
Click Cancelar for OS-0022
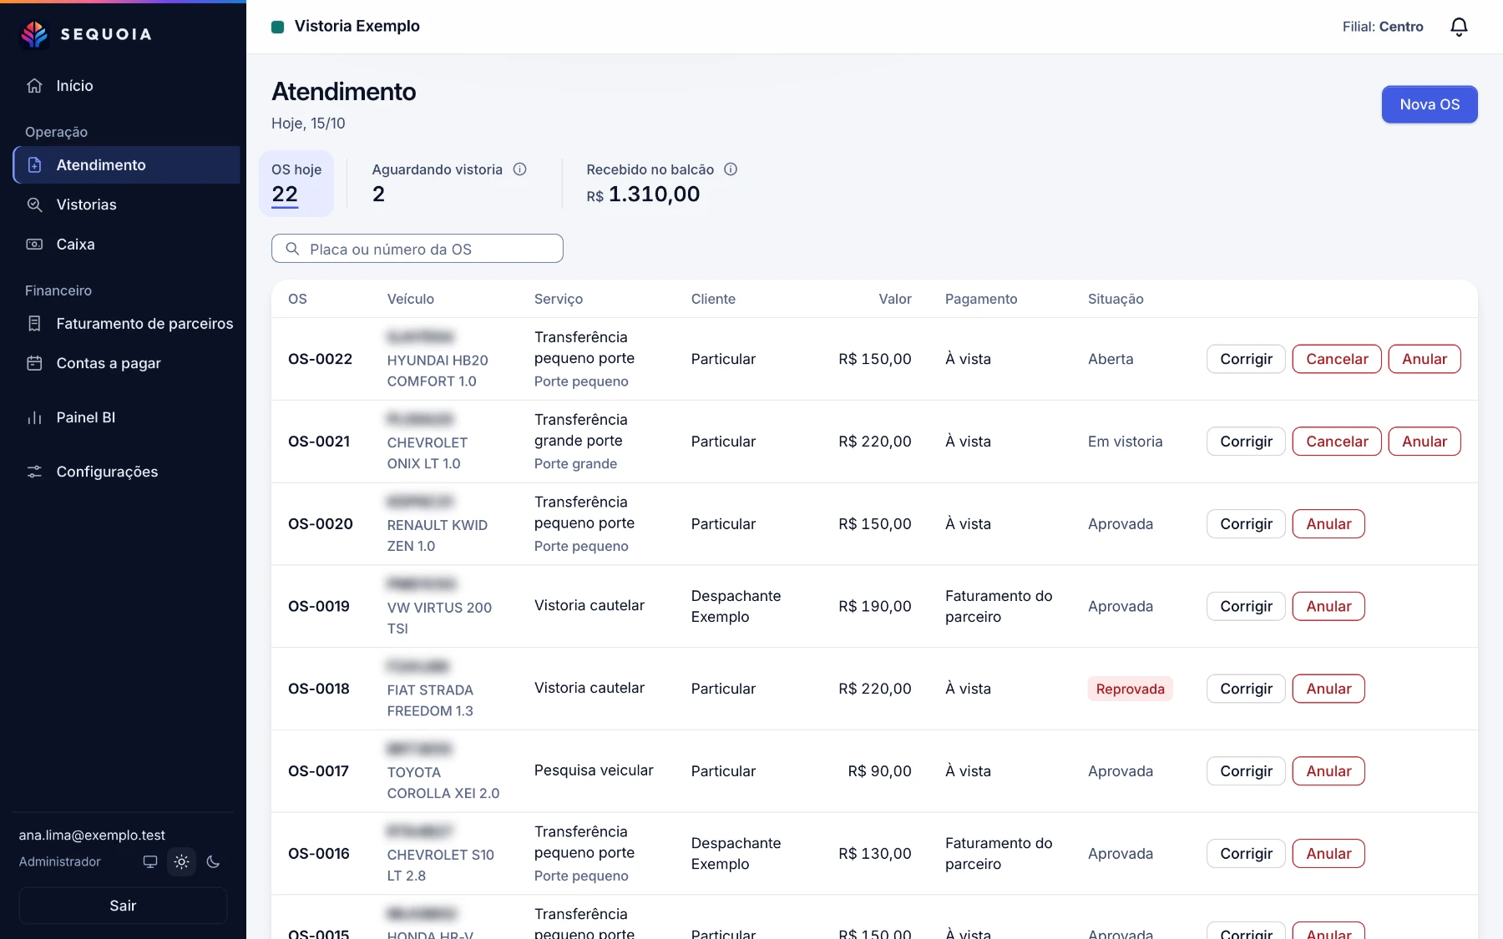[x=1337, y=359]
